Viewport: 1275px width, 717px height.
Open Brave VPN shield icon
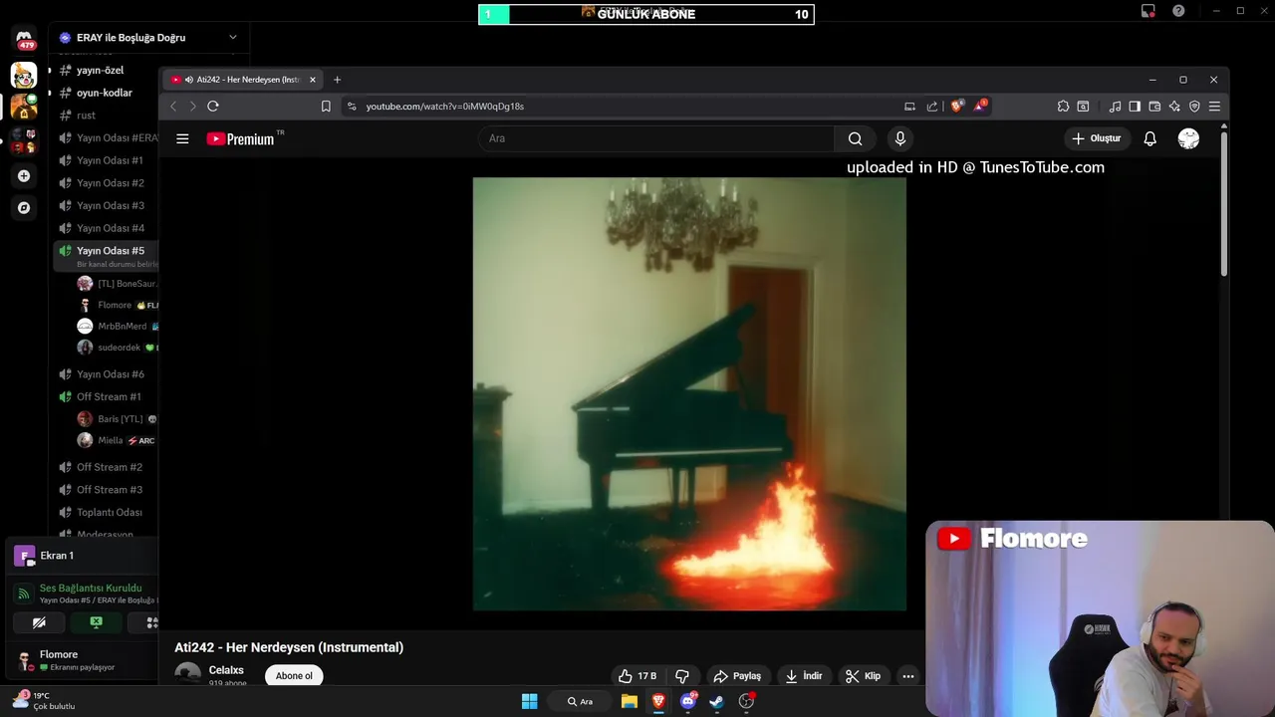1194,106
